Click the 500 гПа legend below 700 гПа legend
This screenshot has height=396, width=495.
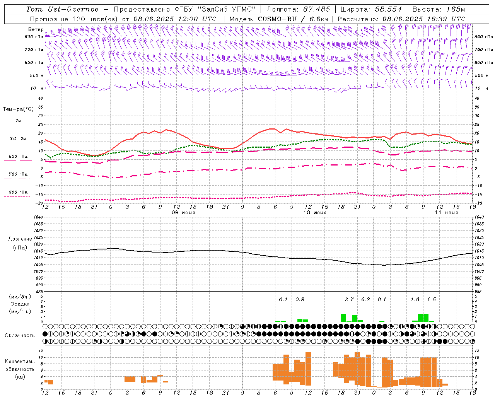[x=18, y=194]
